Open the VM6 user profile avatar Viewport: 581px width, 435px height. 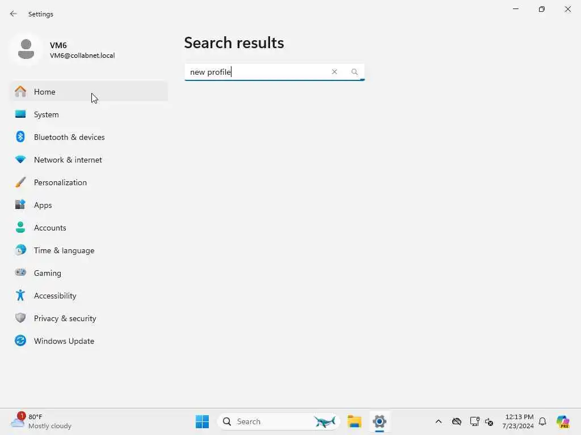click(x=26, y=49)
